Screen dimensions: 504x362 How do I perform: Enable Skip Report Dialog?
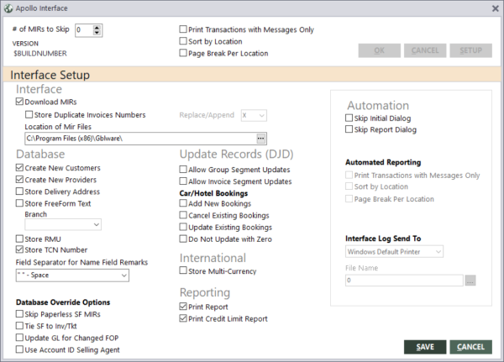349,129
